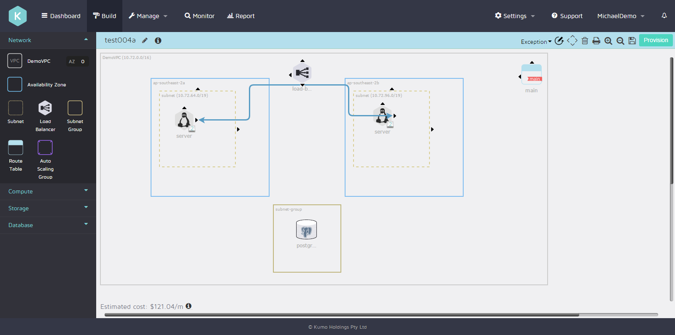Click the Provision button
The width and height of the screenshot is (675, 335).
[x=656, y=40]
